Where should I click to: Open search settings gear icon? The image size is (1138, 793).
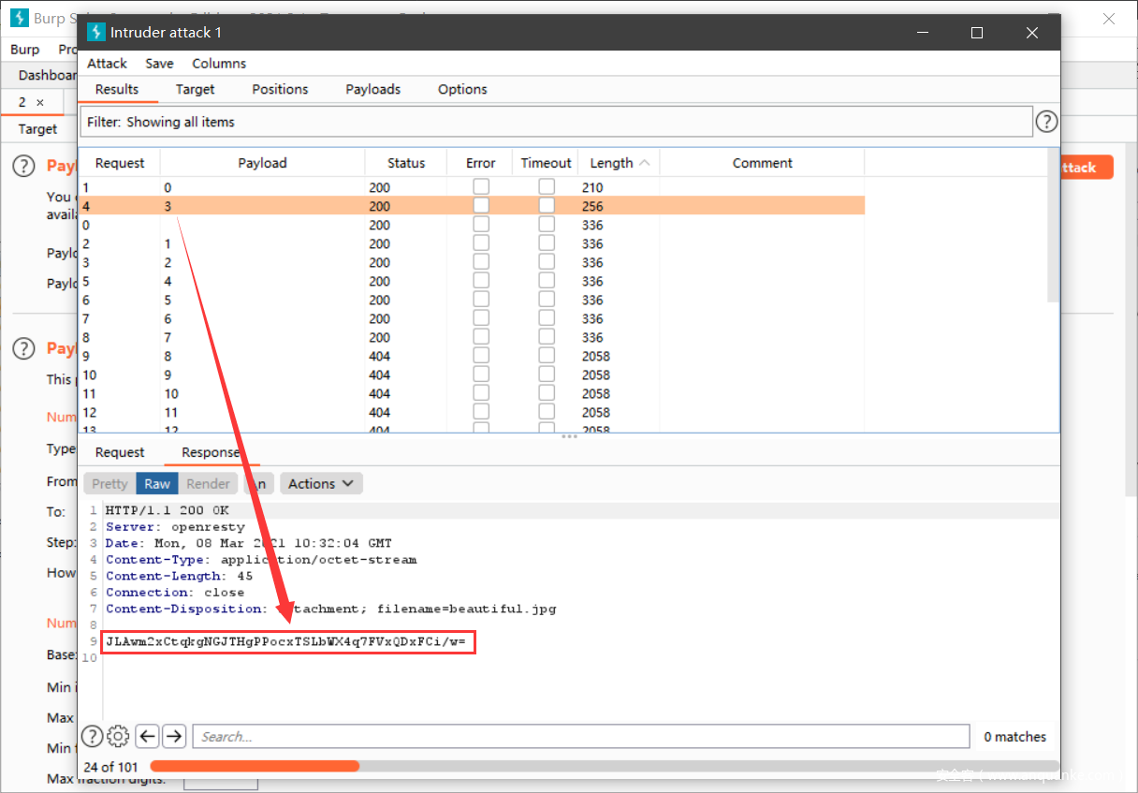click(x=118, y=736)
